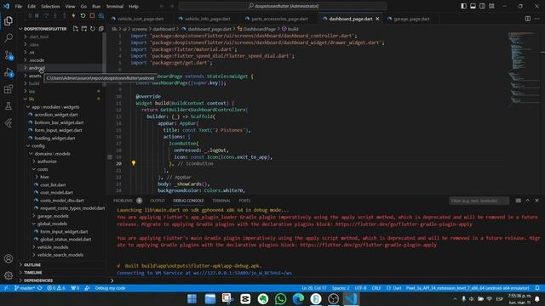The image size is (545, 306).
Task: Open loading_widget.dart in Explorer
Action: coord(54,138)
